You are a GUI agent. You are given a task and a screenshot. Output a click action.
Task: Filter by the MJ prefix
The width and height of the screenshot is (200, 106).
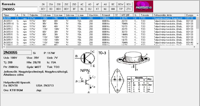coord(105,9)
